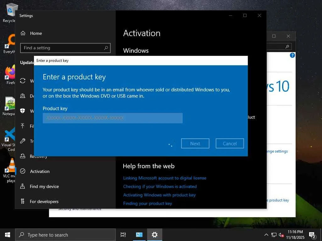This screenshot has height=241, width=322.
Task: Select the backup upload arrow icon
Action: tap(23, 126)
